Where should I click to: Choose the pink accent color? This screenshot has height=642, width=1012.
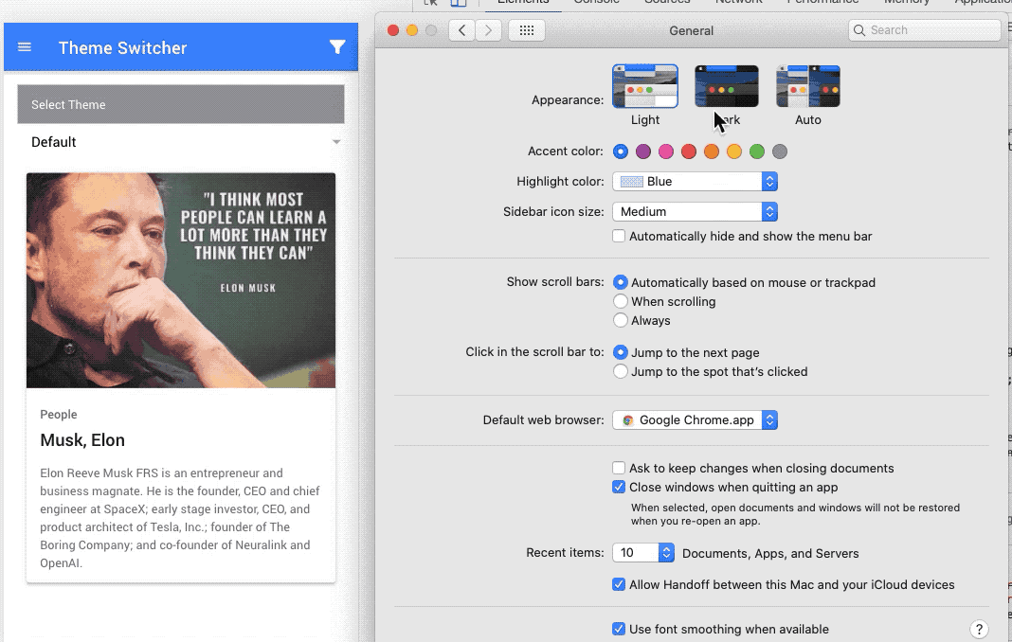point(665,152)
